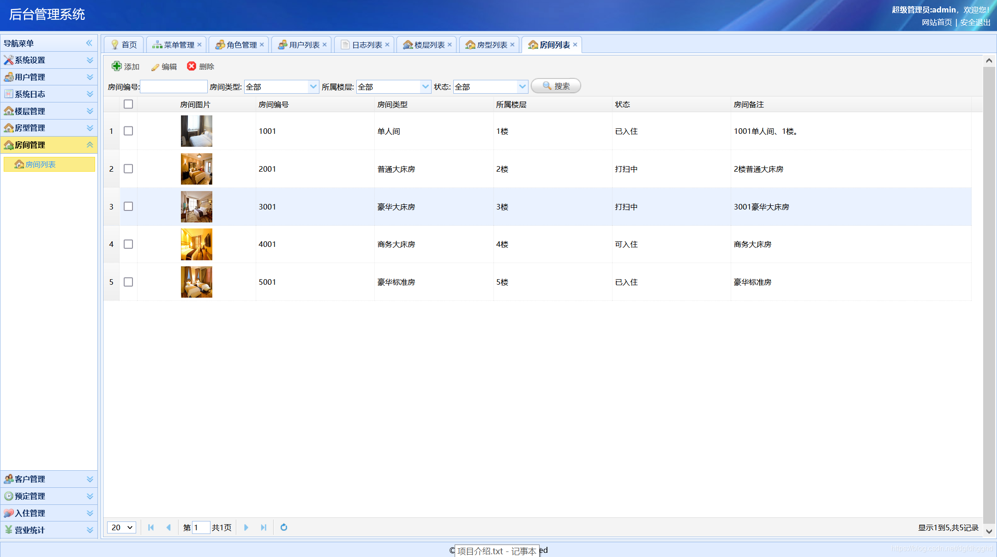Open the page size dropdown showing 20

pos(122,527)
